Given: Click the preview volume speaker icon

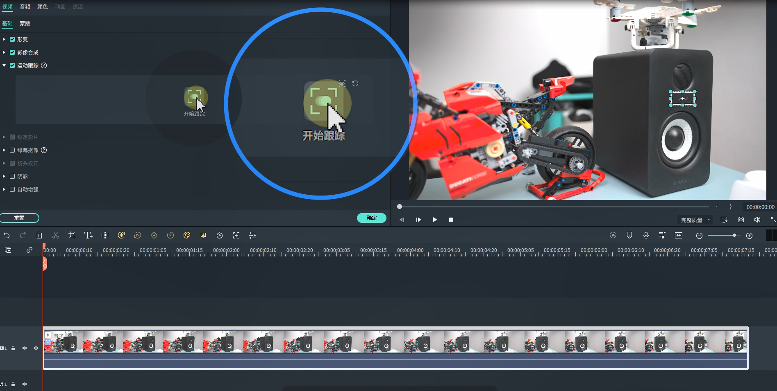Looking at the screenshot, I should coord(757,220).
